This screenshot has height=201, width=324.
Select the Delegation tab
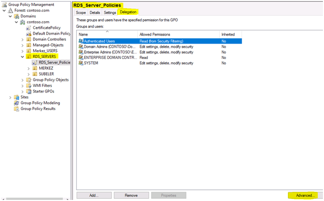pos(128,12)
